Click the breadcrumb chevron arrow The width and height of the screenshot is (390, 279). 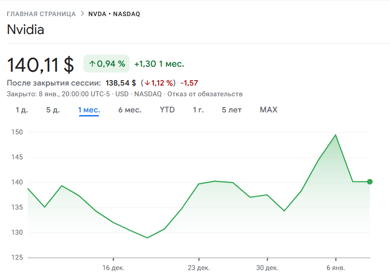coord(82,13)
